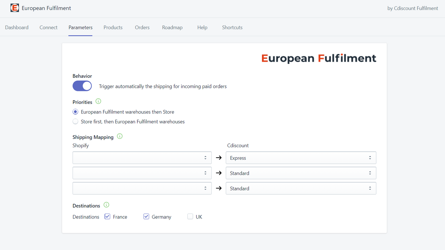Click the Cdiscount column label
The image size is (445, 250).
coord(238,145)
